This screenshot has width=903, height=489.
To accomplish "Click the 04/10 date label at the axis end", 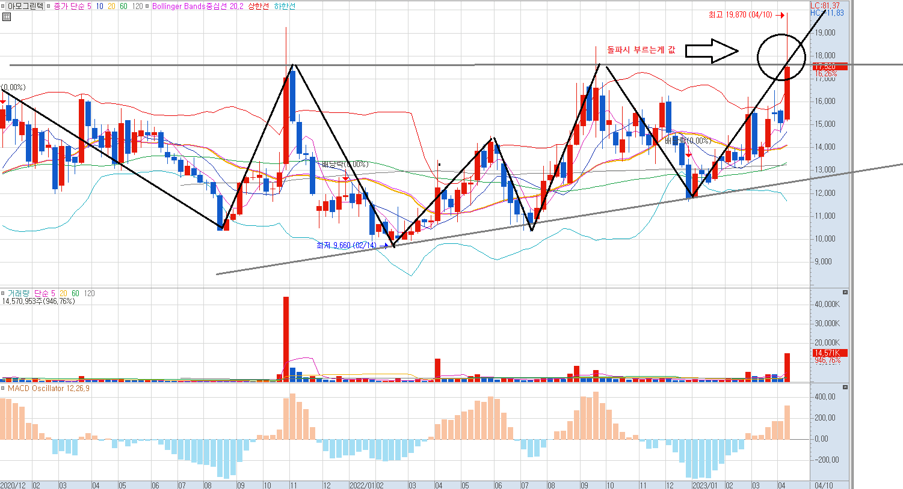I will (824, 485).
